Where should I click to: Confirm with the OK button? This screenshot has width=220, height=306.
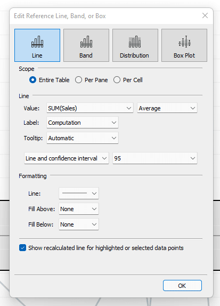tap(182, 286)
